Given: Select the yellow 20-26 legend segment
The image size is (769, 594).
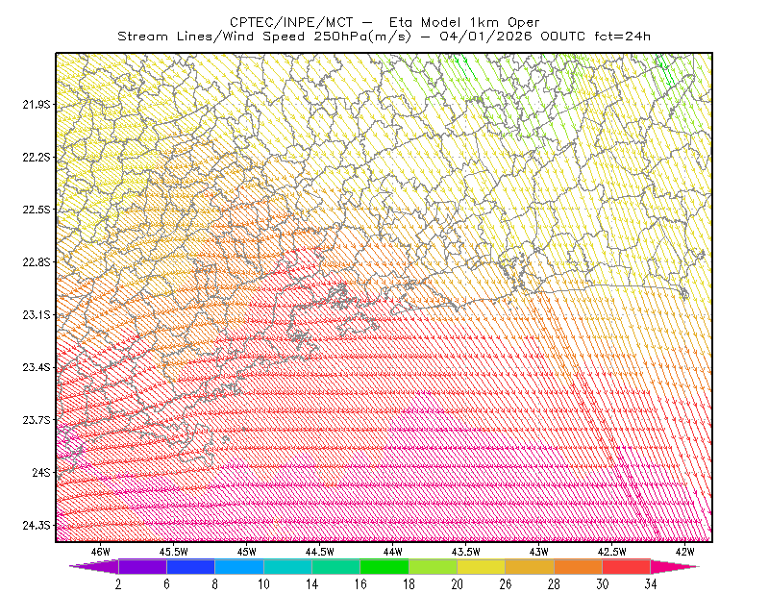Looking at the screenshot, I should pos(482,566).
